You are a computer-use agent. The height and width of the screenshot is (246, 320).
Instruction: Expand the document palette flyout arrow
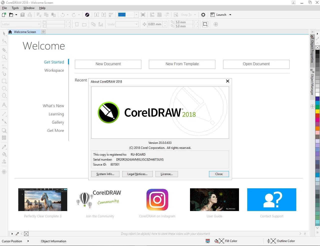point(12,234)
